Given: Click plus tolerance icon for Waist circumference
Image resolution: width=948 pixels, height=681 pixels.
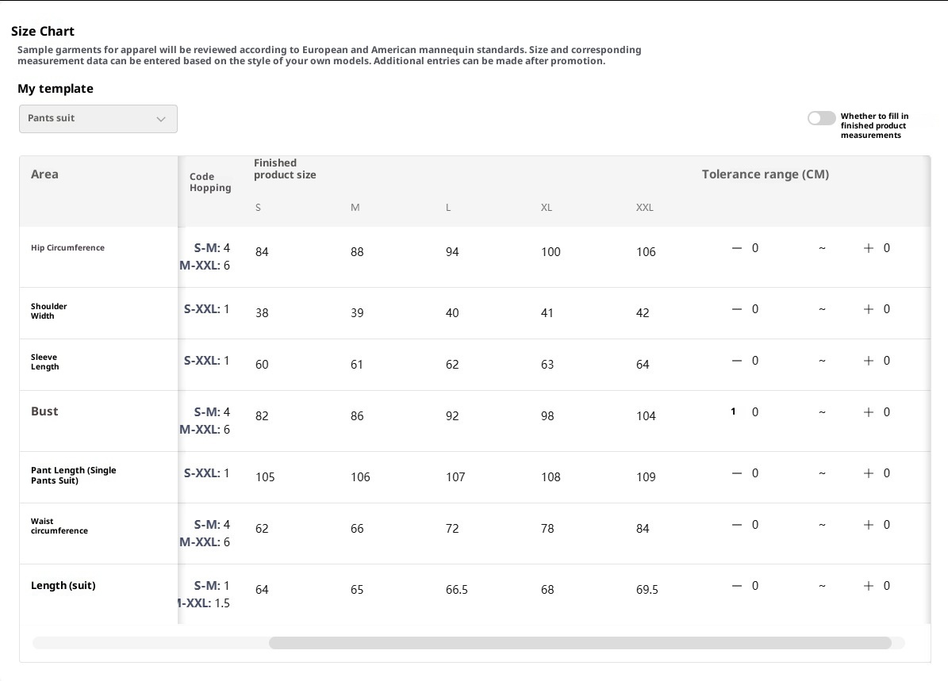Looking at the screenshot, I should [x=868, y=525].
